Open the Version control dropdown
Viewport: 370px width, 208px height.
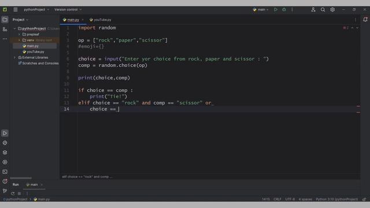click(68, 10)
